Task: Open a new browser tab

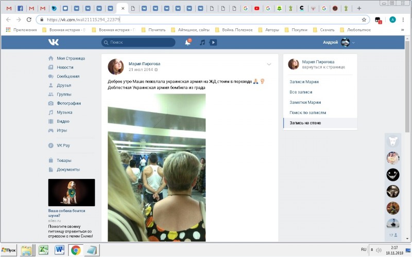Action: click(359, 8)
